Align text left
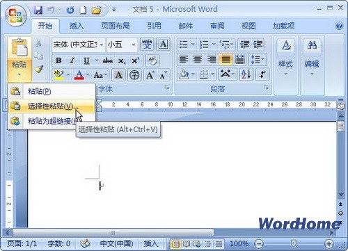The image size is (348, 251). coord(184,59)
